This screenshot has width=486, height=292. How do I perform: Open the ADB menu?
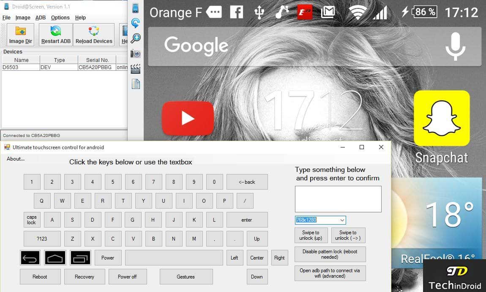(x=41, y=18)
